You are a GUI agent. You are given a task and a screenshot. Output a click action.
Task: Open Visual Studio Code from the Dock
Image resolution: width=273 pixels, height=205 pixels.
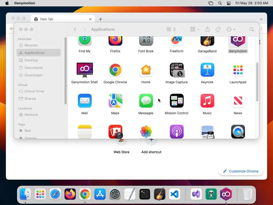tap(175, 194)
